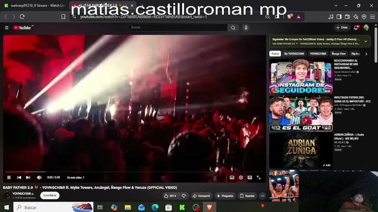The width and height of the screenshot is (378, 212).
Task: Go forward with the browser forward arrow
Action: (x=14, y=17)
